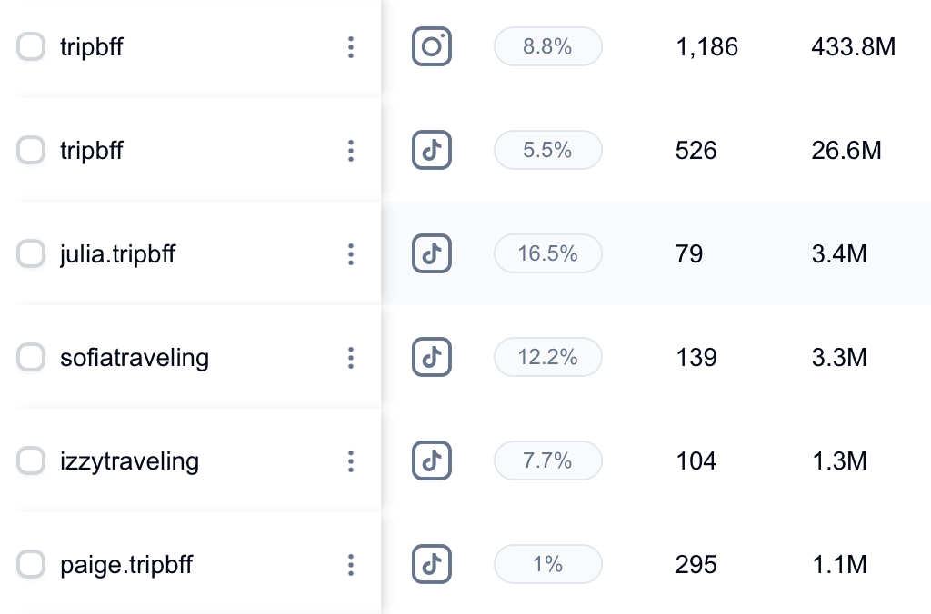Click the Instagram icon for tripbff

pyautogui.click(x=432, y=46)
